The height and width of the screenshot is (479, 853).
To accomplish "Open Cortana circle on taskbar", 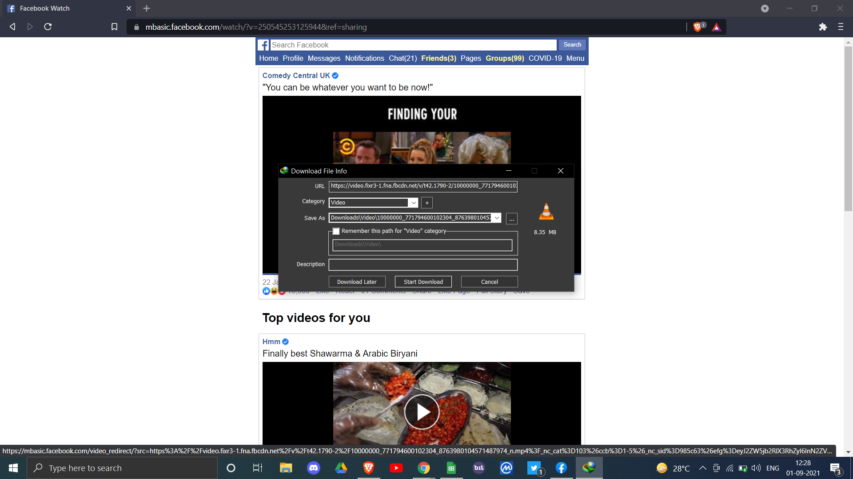I will click(231, 468).
